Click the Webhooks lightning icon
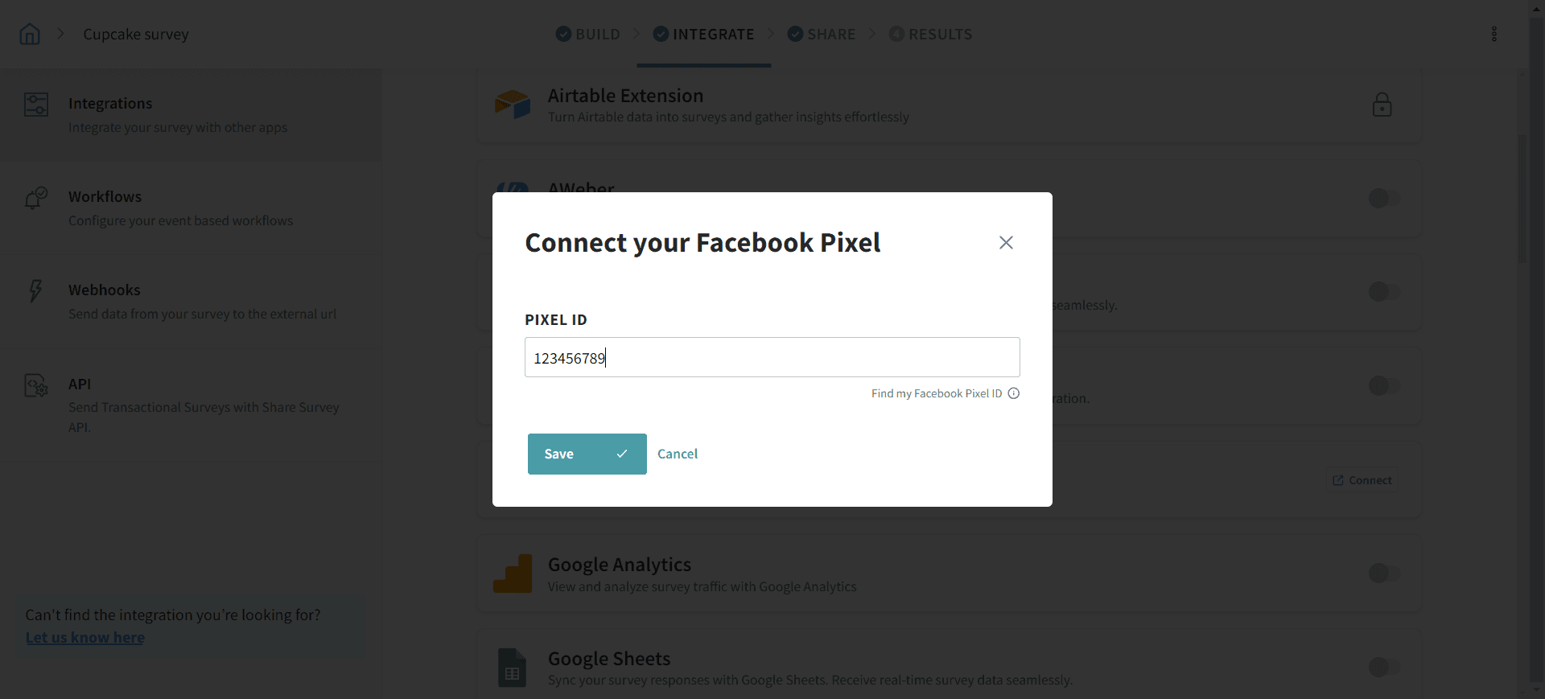The image size is (1545, 699). 35,292
